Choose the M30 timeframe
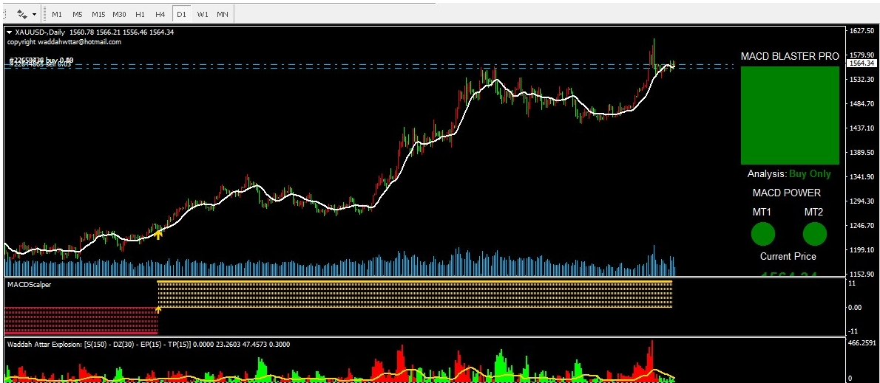The width and height of the screenshot is (880, 383). point(119,14)
